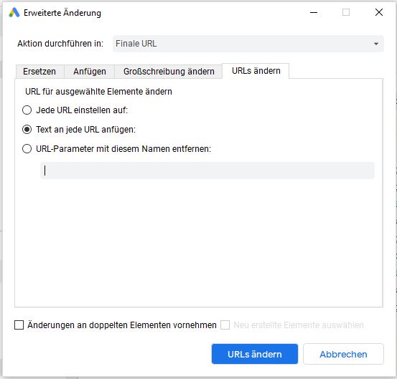This screenshot has height=379, width=397.
Task: Click the dropdown arrow beside Finale URL
Action: click(376, 44)
